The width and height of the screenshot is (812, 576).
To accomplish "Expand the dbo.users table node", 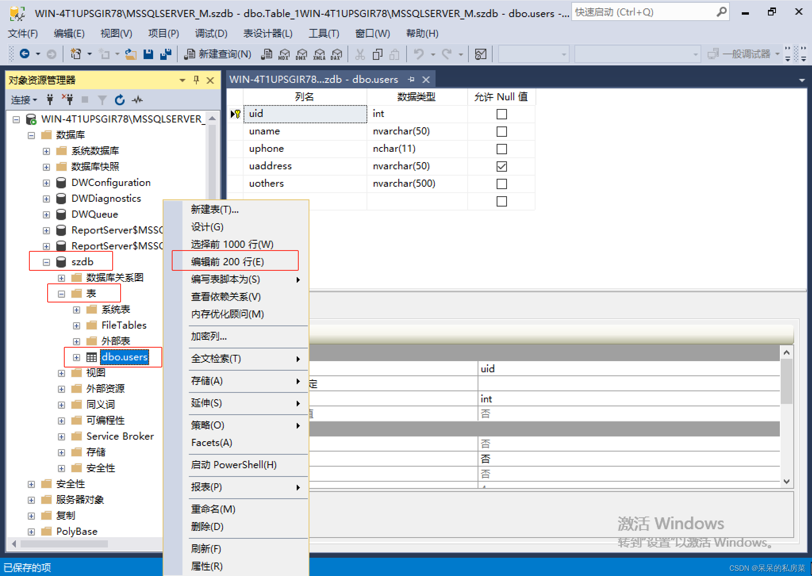I will [77, 357].
